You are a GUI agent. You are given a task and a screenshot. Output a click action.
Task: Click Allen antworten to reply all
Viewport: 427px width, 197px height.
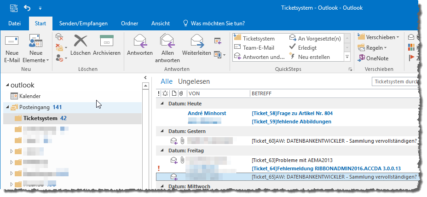tap(167, 48)
